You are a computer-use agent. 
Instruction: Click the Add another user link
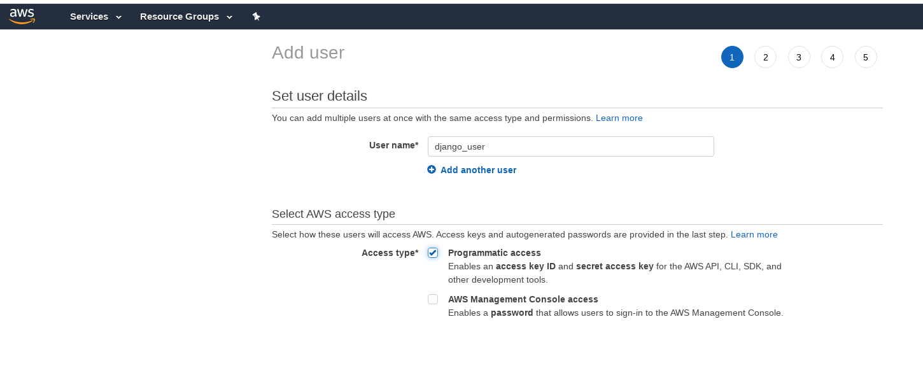[478, 170]
